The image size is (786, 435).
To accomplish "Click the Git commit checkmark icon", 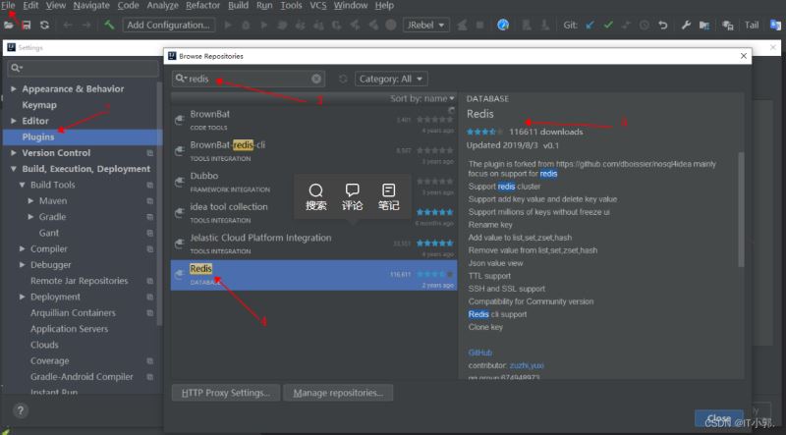I will click(608, 26).
